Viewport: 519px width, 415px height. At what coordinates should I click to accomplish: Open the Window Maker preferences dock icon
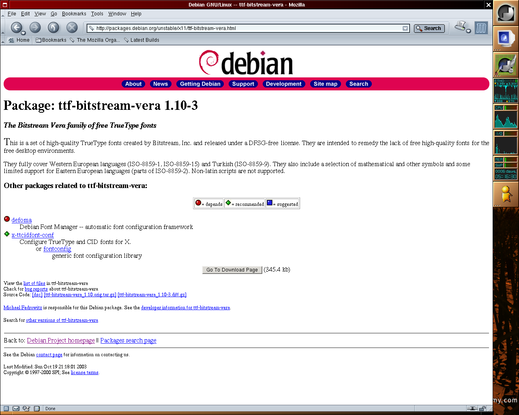coord(506,65)
